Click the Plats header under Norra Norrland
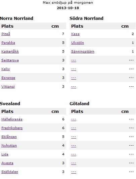Viewport: 136px width, 179px height. 7,26
